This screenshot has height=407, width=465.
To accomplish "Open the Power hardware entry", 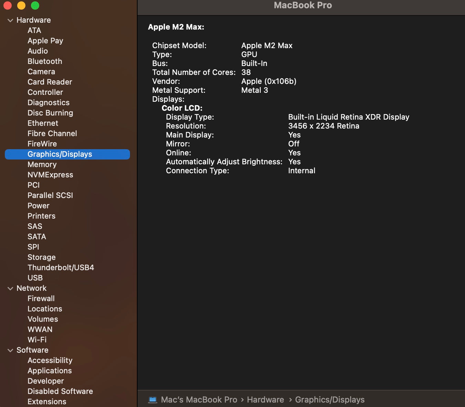I will 38,206.
